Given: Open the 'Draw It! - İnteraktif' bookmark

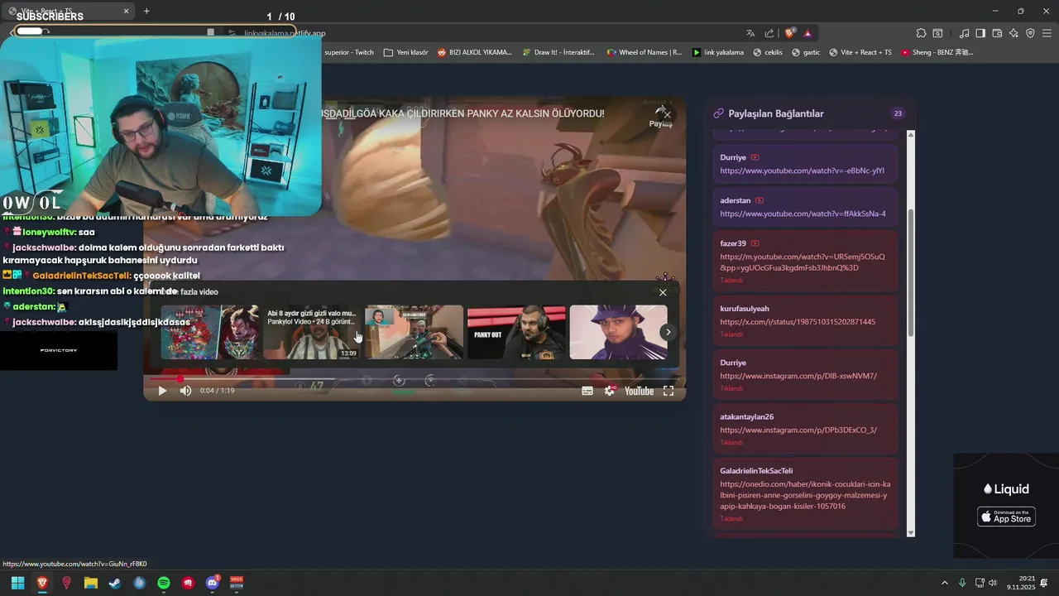Looking at the screenshot, I should pos(558,52).
